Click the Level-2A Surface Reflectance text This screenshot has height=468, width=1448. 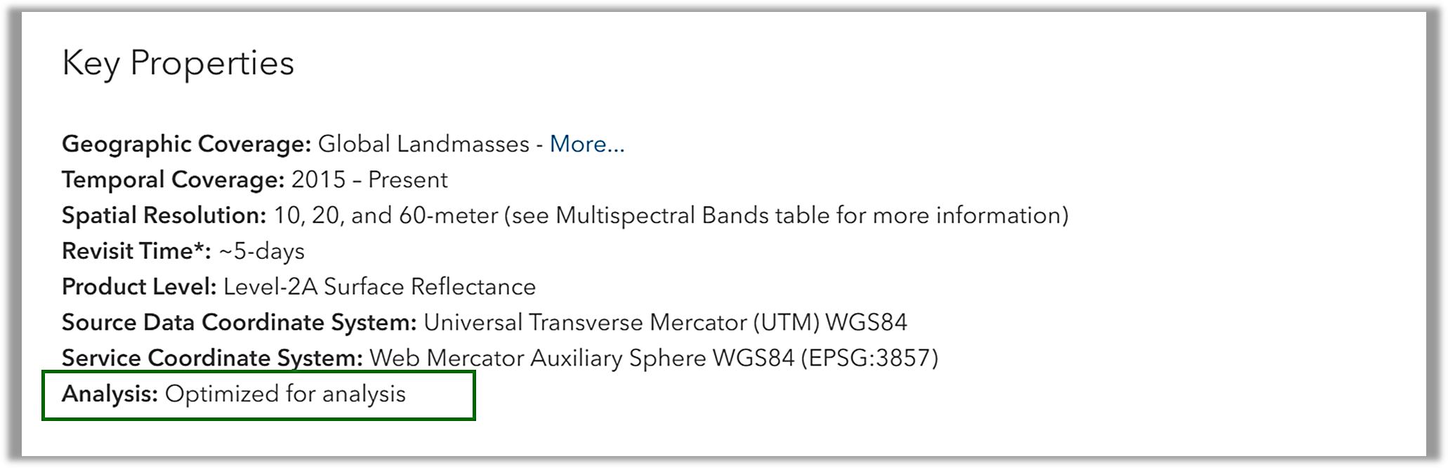pyautogui.click(x=379, y=287)
